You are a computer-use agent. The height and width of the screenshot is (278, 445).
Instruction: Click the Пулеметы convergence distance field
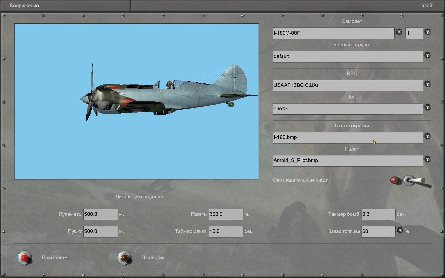pyautogui.click(x=101, y=214)
